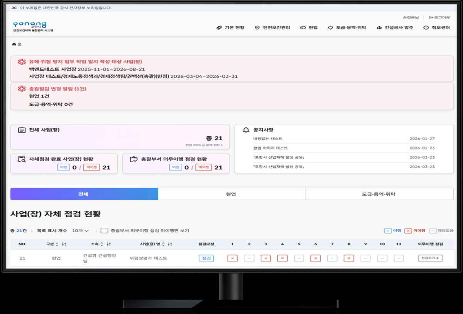Click the 총 21 total count
This screenshot has height=314, width=463.
[214, 138]
